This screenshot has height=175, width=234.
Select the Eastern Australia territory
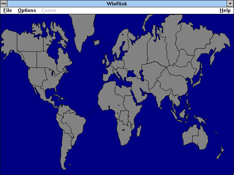pyautogui.click(x=202, y=137)
